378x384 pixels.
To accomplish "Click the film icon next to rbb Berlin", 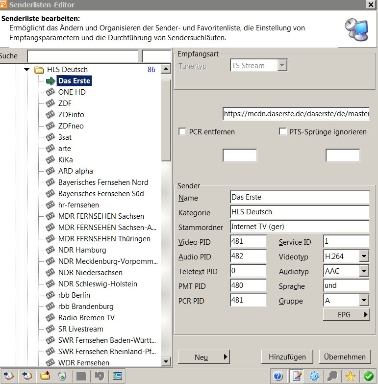I will (x=50, y=295).
